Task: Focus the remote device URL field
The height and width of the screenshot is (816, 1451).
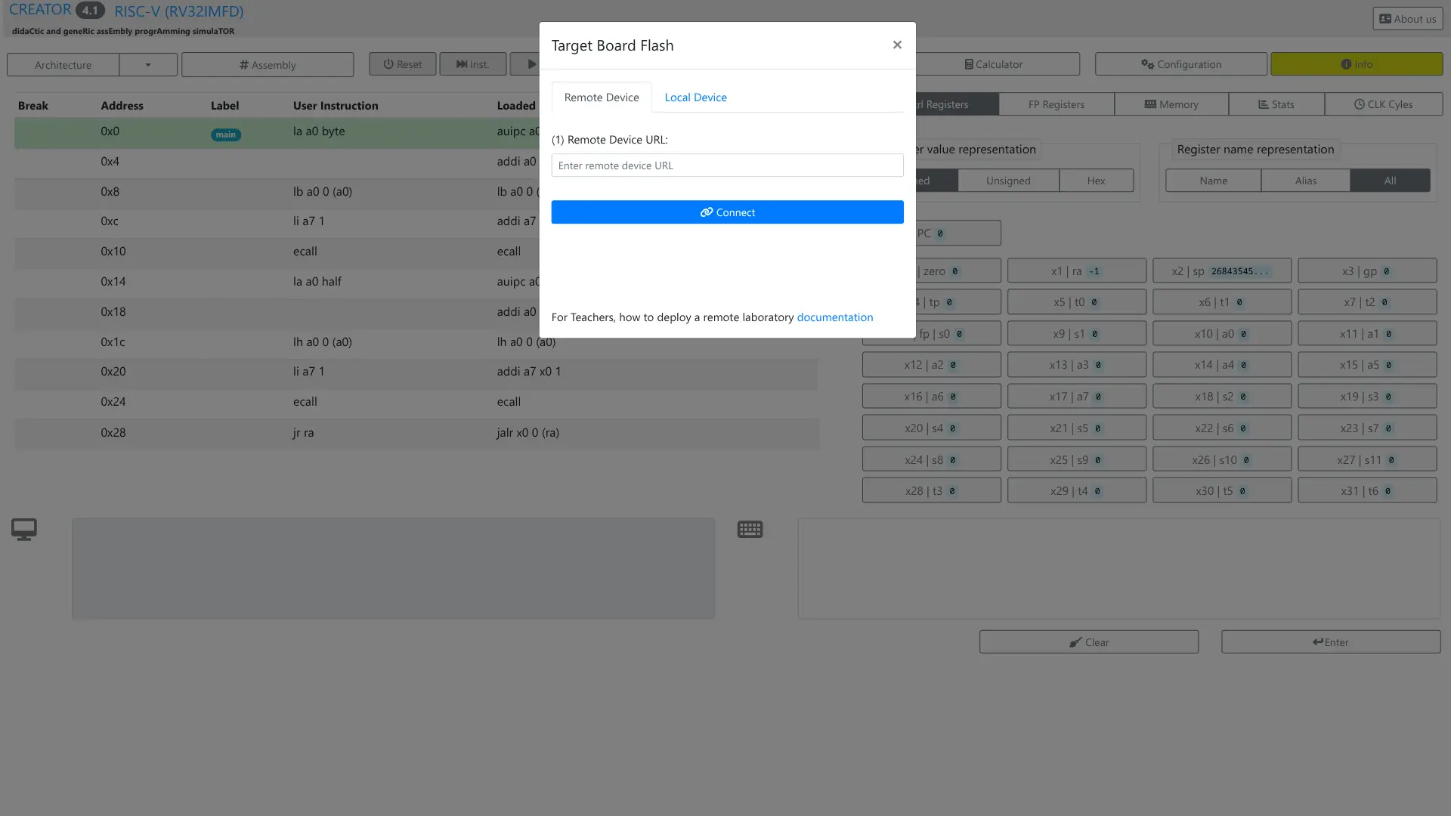Action: [727, 165]
